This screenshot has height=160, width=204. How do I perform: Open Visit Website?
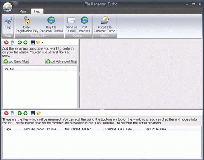85,24
